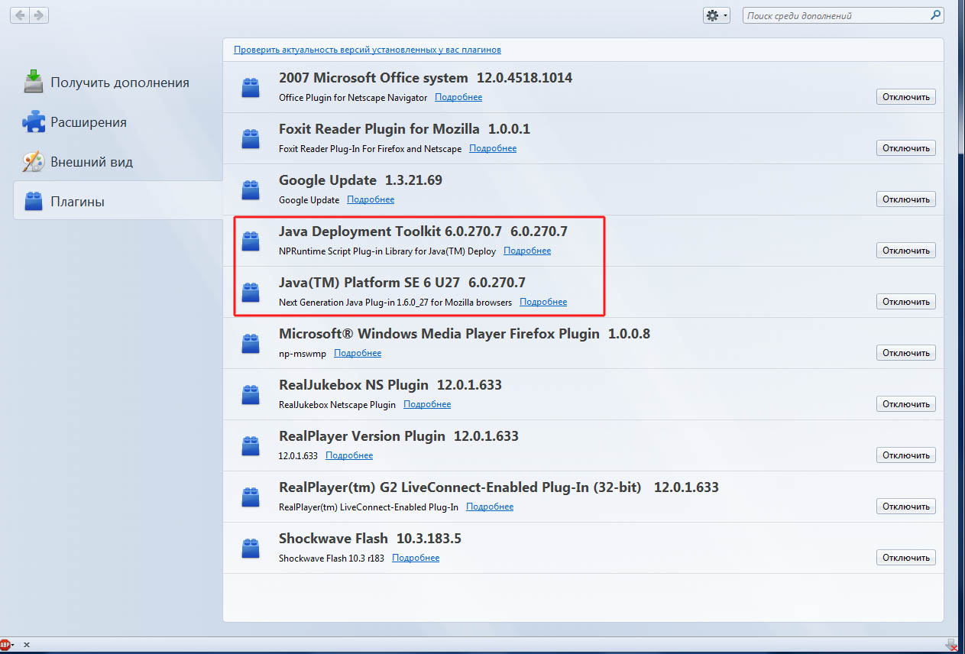Image resolution: width=965 pixels, height=654 pixels.
Task: Click the Shockwave Flash plugin icon
Action: click(250, 548)
